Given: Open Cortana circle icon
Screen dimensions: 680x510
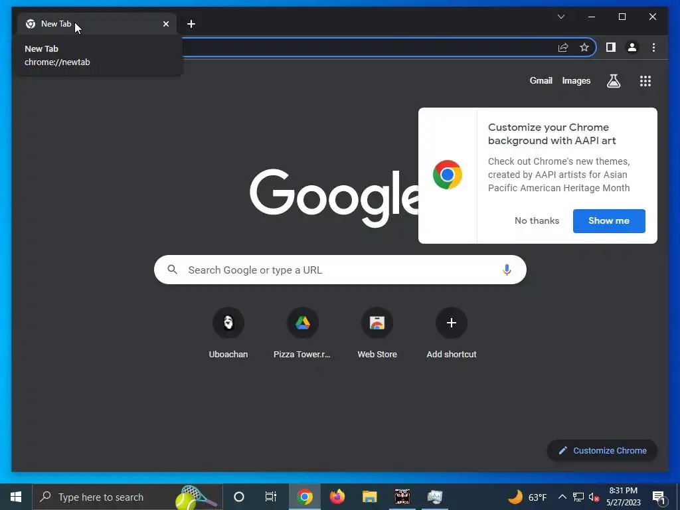Looking at the screenshot, I should (x=238, y=497).
